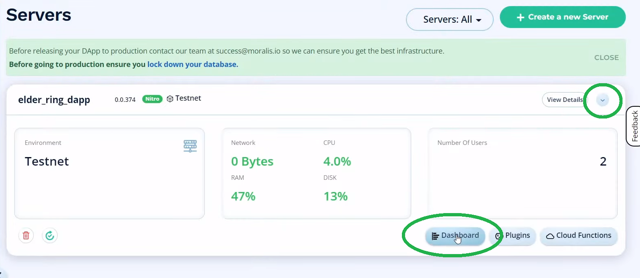Image resolution: width=640 pixels, height=278 pixels.
Task: Click the green update/restart server icon
Action: click(50, 235)
